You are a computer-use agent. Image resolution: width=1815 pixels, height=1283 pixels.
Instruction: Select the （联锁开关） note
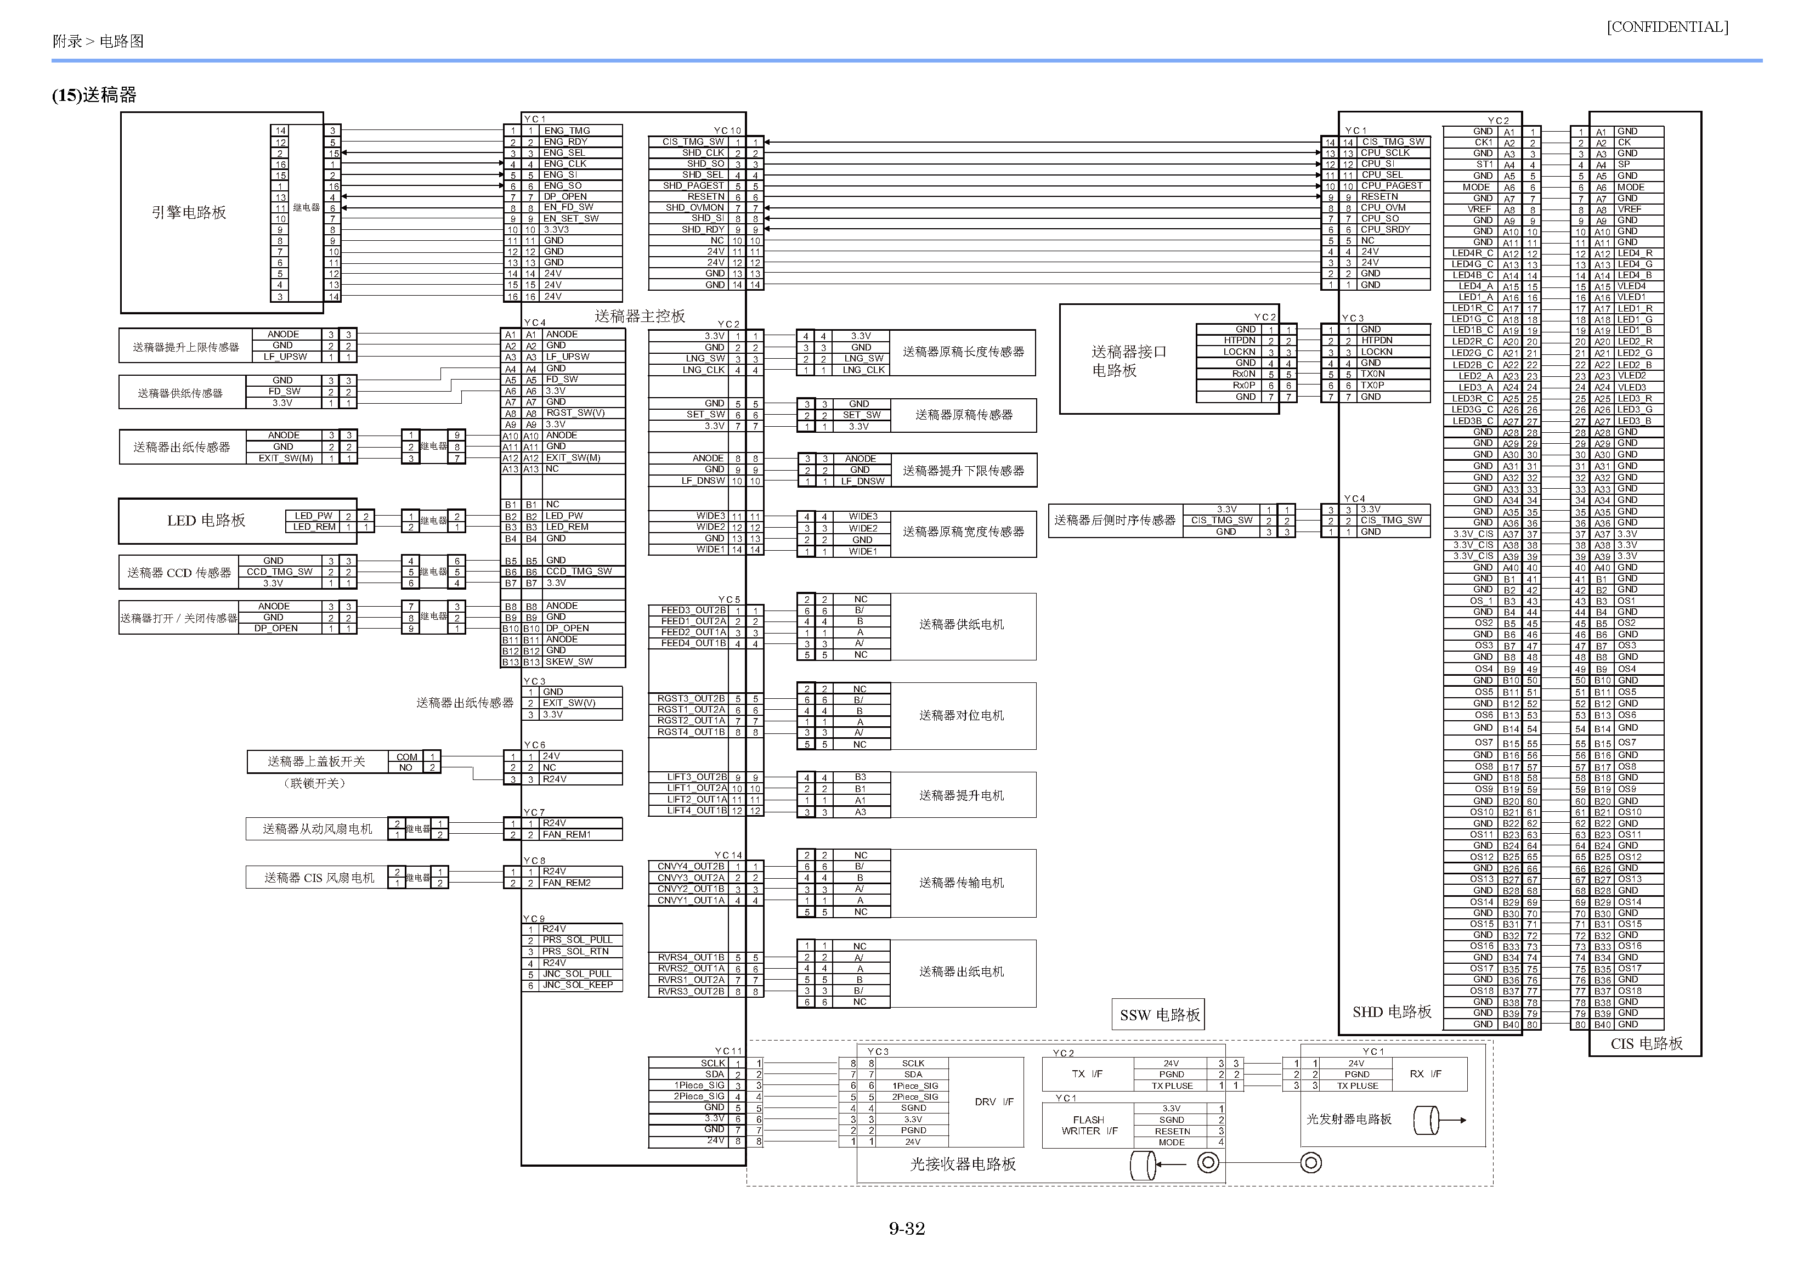[315, 783]
